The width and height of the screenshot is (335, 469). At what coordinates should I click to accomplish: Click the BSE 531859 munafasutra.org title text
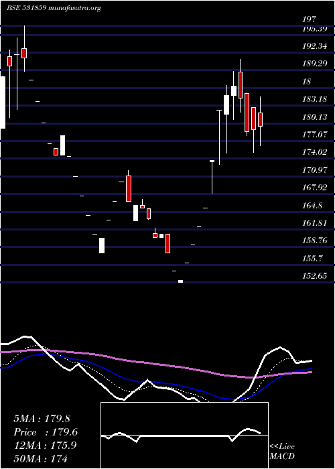[54, 8]
